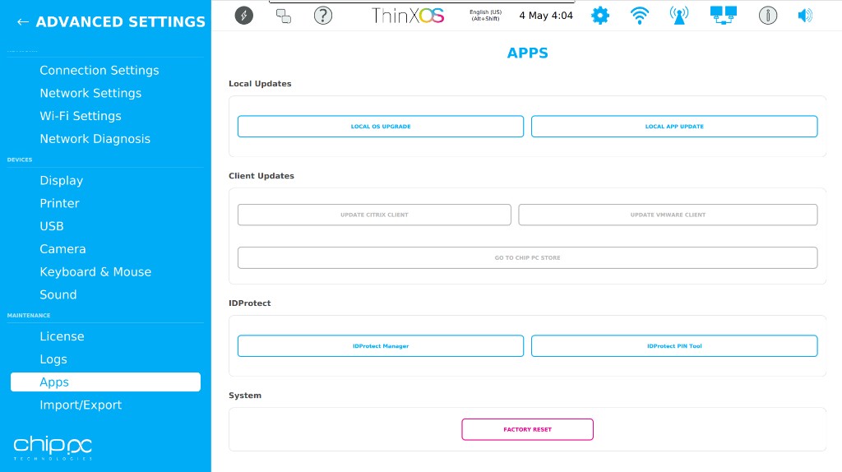Open the License page
Viewport: 842px width, 472px height.
pos(62,336)
